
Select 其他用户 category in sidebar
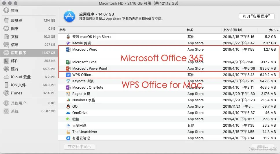click(x=29, y=103)
